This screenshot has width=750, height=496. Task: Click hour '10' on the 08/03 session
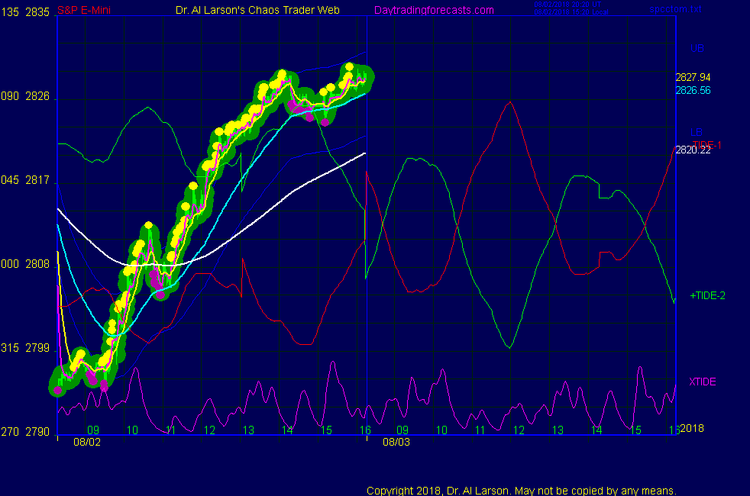point(441,430)
